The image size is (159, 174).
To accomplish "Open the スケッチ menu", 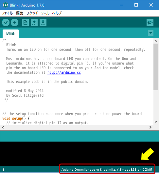I will coord(32,13).
